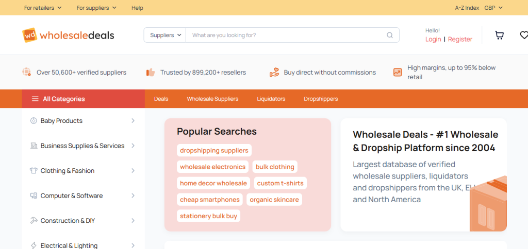Click the Clothing & Fashion shirt icon
Image resolution: width=528 pixels, height=249 pixels.
pos(34,170)
